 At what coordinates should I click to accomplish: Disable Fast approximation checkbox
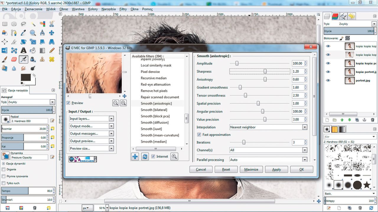coord(199,135)
